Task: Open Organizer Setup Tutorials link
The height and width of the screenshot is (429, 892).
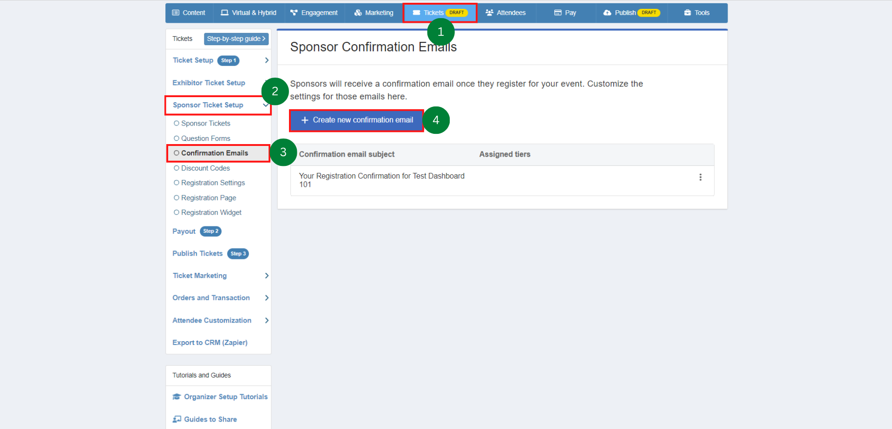Action: click(x=225, y=397)
